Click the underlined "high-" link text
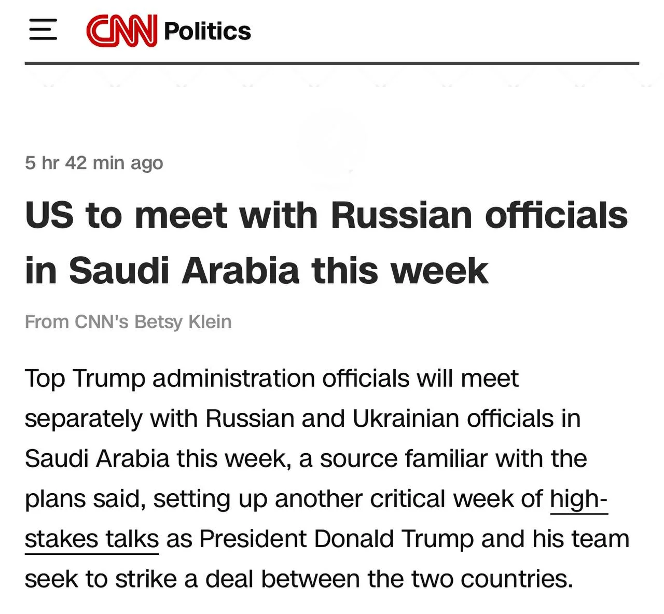Viewport: 664px width, 614px height. coord(578,499)
